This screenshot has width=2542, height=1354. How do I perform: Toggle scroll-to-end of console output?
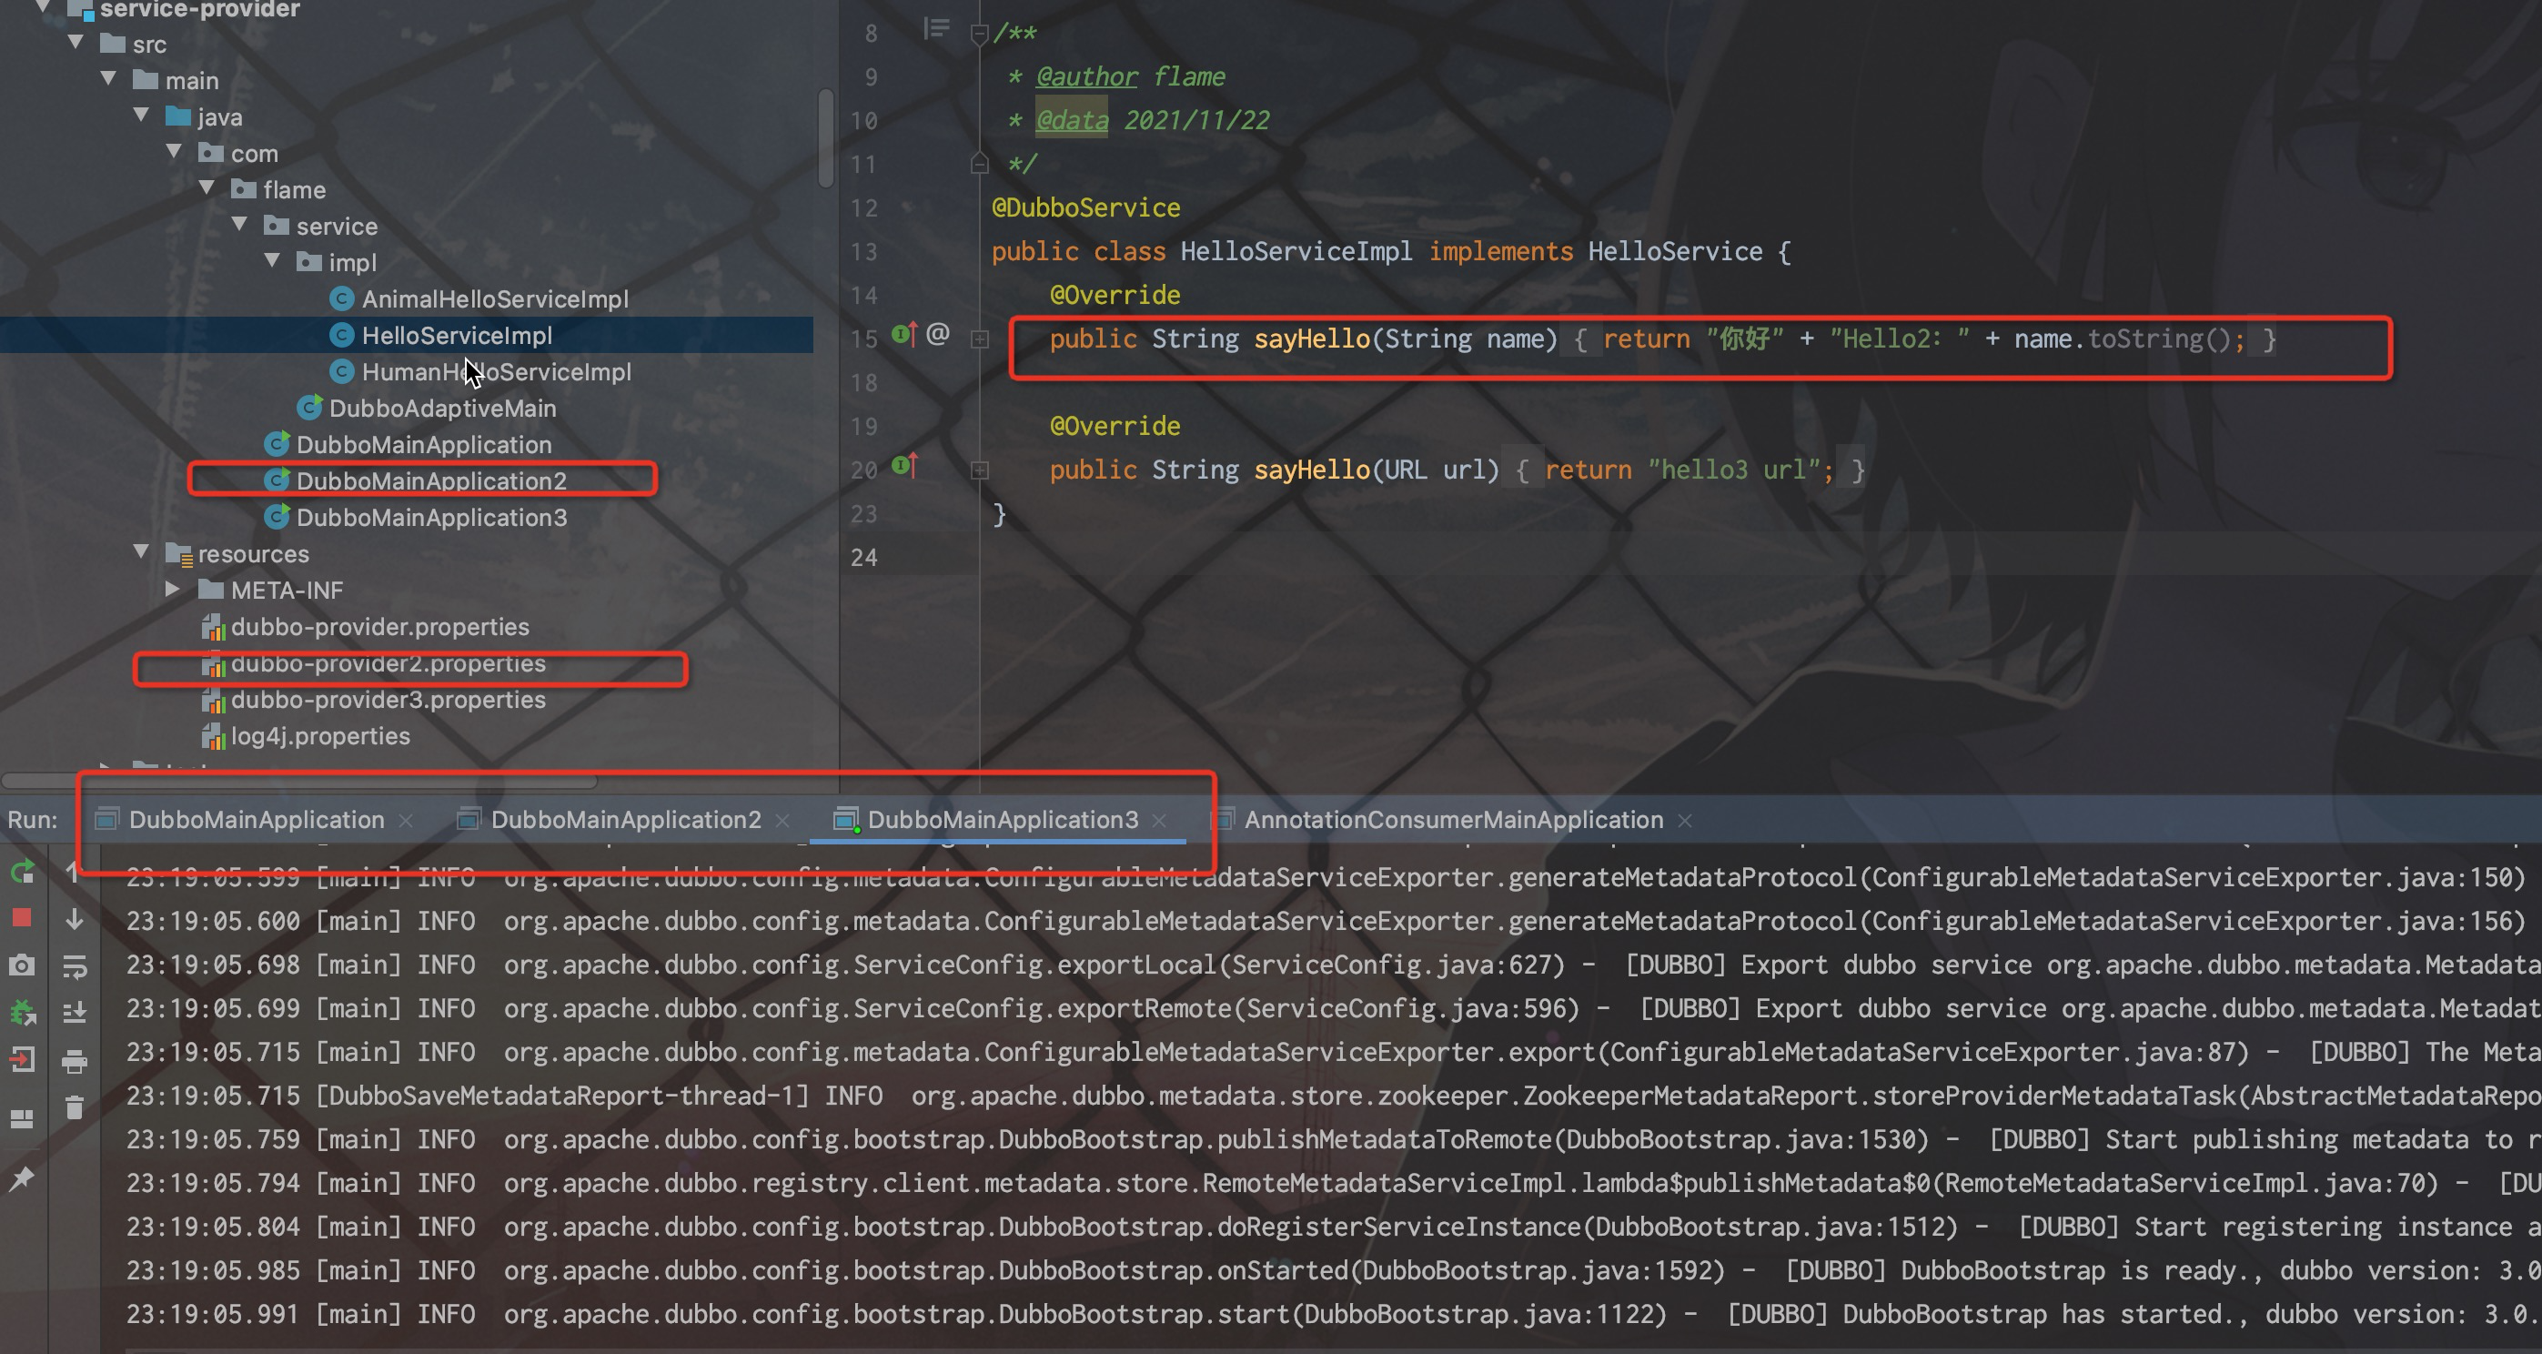(x=74, y=1013)
